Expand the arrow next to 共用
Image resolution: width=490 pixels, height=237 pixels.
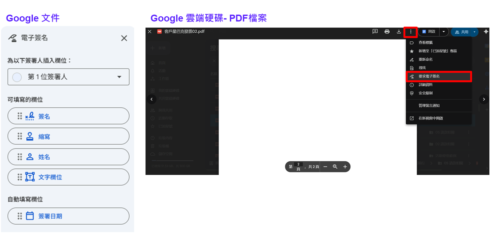tap(475, 32)
